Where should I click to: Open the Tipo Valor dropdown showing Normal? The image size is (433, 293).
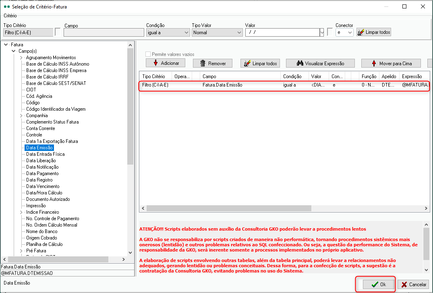tap(239, 33)
